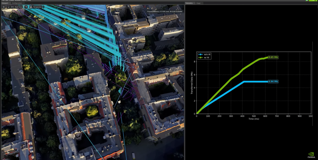The width and height of the screenshot is (318, 160).
Task: Open the Configuration tab
Action: tap(17, 3)
